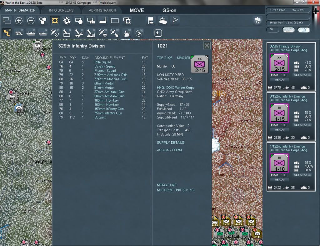Click TOE 21/23 value
The width and height of the screenshot is (320, 246).
click(x=164, y=58)
